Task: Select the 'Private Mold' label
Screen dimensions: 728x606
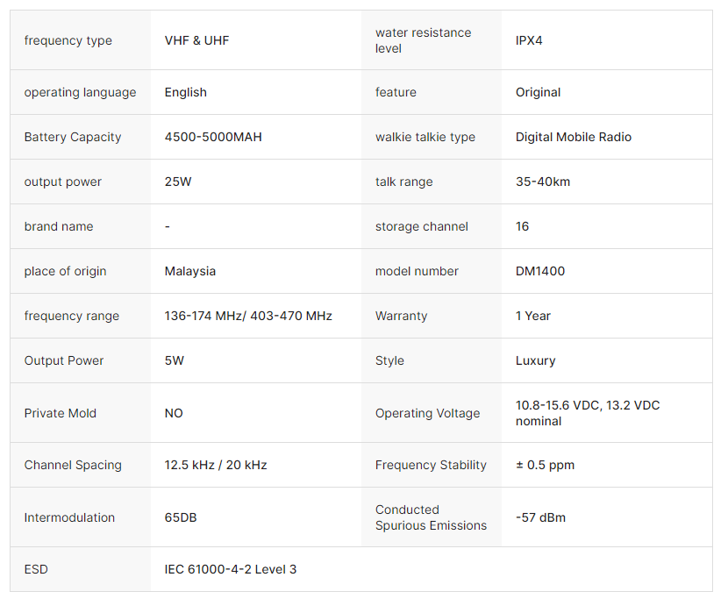Action: [60, 413]
